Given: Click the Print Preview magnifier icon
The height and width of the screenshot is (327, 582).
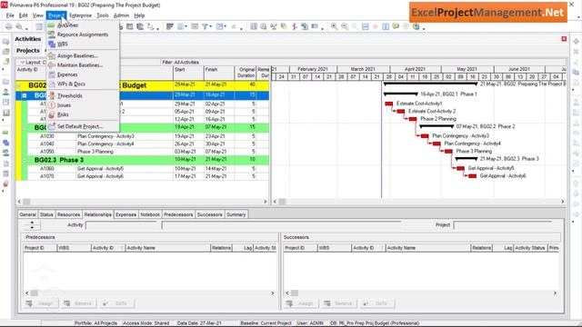Looking at the screenshot, I should 18,26.
